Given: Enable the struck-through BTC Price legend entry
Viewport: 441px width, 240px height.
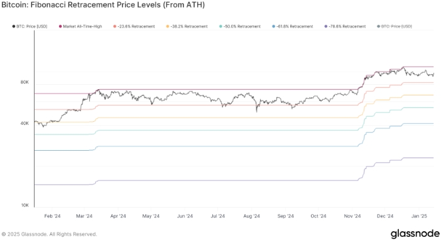Looking at the screenshot, I should tap(395, 26).
